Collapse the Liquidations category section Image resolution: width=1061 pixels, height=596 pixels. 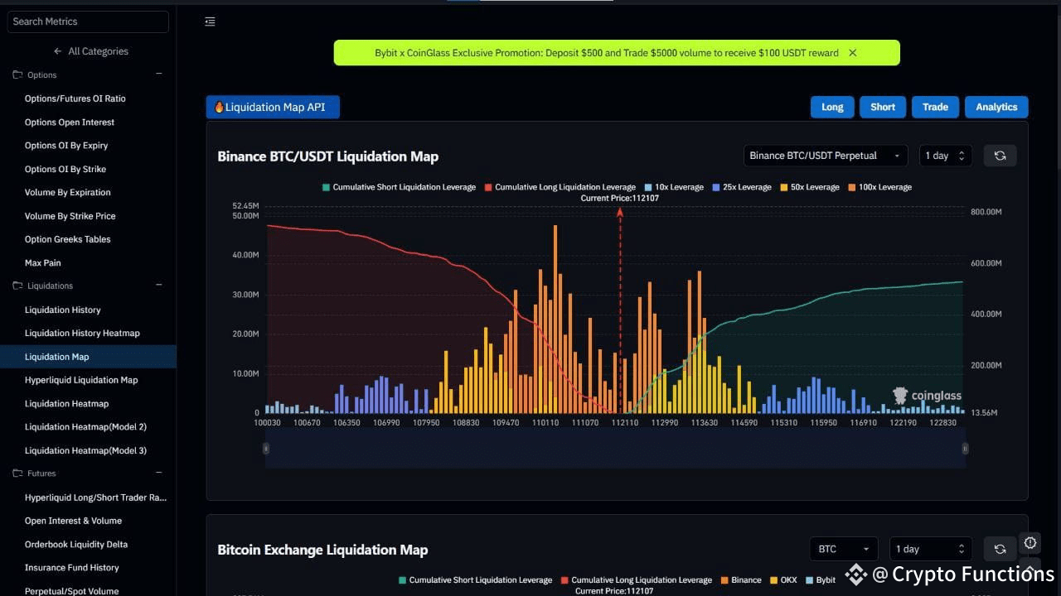(159, 286)
